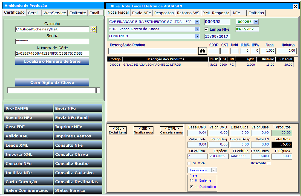Click the Consulta NFe button
Image resolution: width=301 pixels, height=196 pixels.
(x=78, y=145)
